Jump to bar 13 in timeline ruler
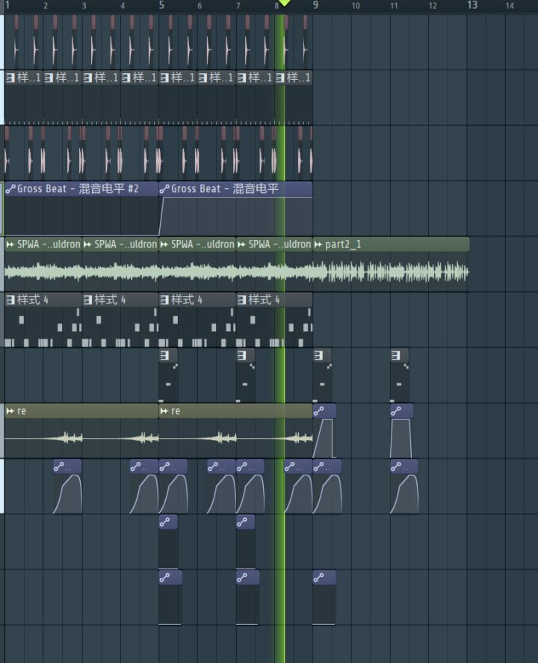The image size is (538, 663). pyautogui.click(x=472, y=5)
